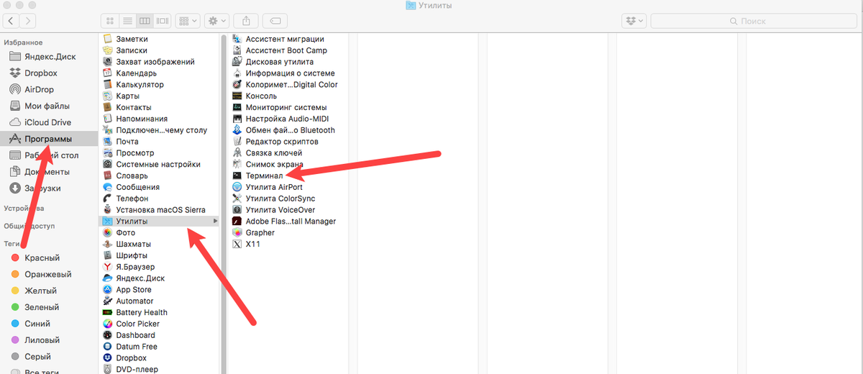Open the Dropbox toolbar dropdown
Screen dimensions: 863x374
tap(634, 22)
